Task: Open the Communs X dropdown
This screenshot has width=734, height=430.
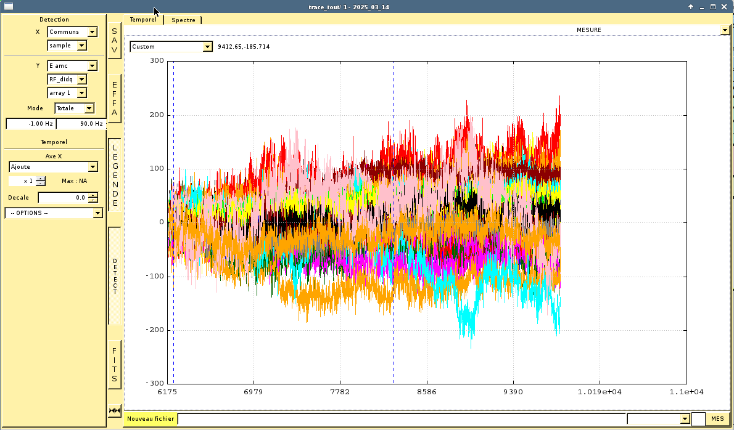Action: [x=73, y=32]
